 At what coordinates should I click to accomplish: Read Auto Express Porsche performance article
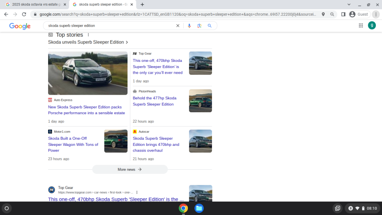pyautogui.click(x=86, y=110)
